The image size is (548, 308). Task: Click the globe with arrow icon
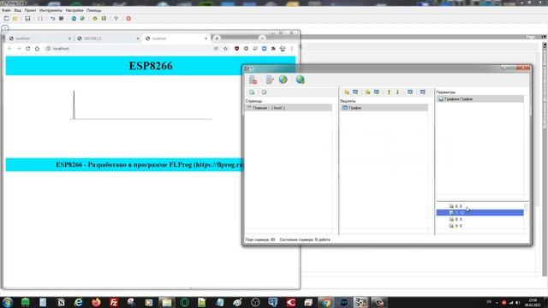[301, 80]
